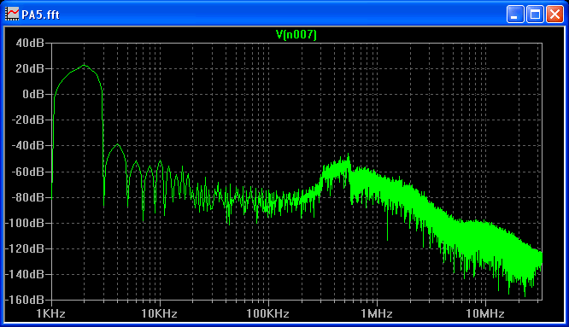Click the second lobe peak near -40dB
Image resolution: width=569 pixels, height=327 pixels.
(x=117, y=144)
